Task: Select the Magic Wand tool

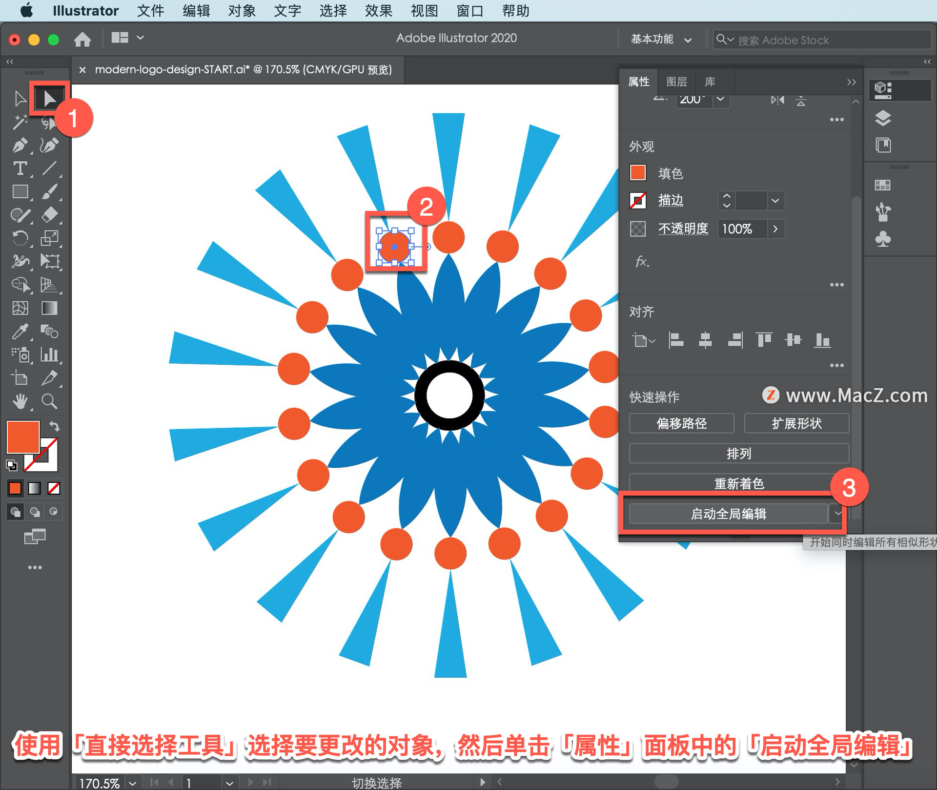Action: [x=20, y=122]
